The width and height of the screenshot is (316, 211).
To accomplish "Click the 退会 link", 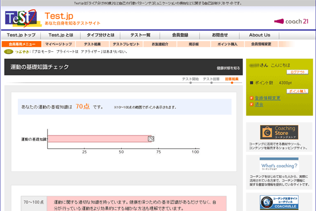I will [x=259, y=104].
